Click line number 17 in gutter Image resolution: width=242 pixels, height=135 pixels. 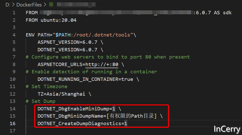point(13,131)
